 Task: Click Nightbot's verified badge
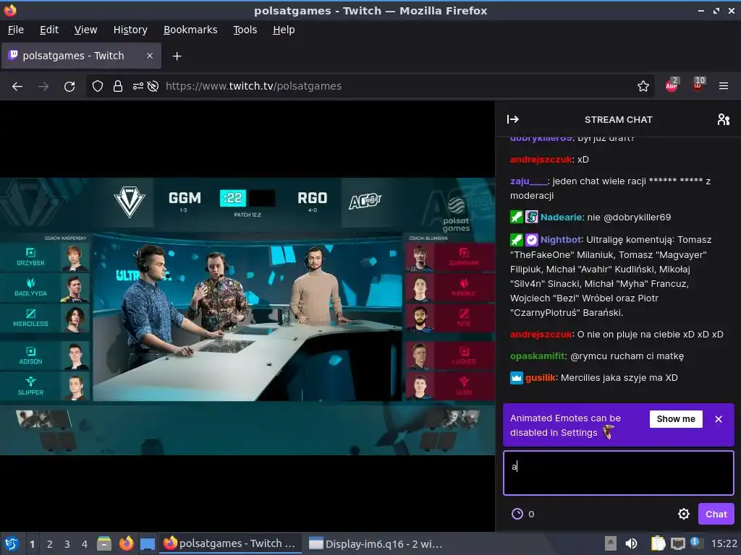[x=532, y=240]
